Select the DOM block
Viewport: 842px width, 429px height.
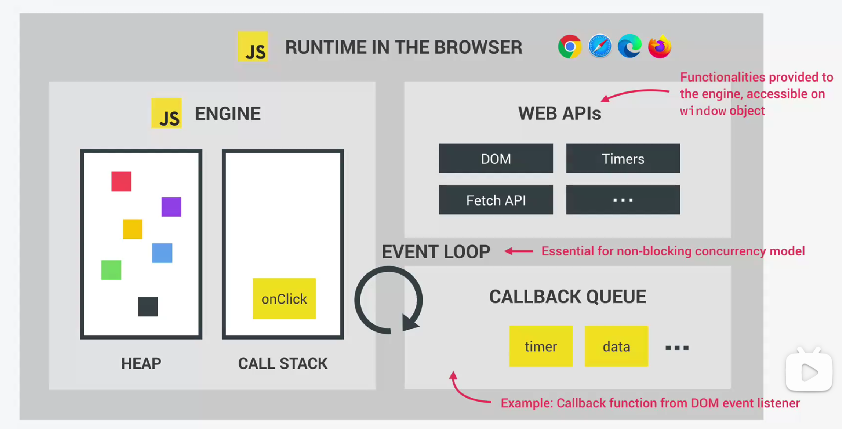pos(496,158)
